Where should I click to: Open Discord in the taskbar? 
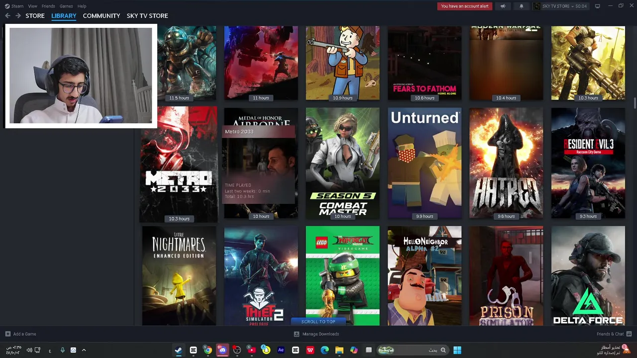[222, 350]
